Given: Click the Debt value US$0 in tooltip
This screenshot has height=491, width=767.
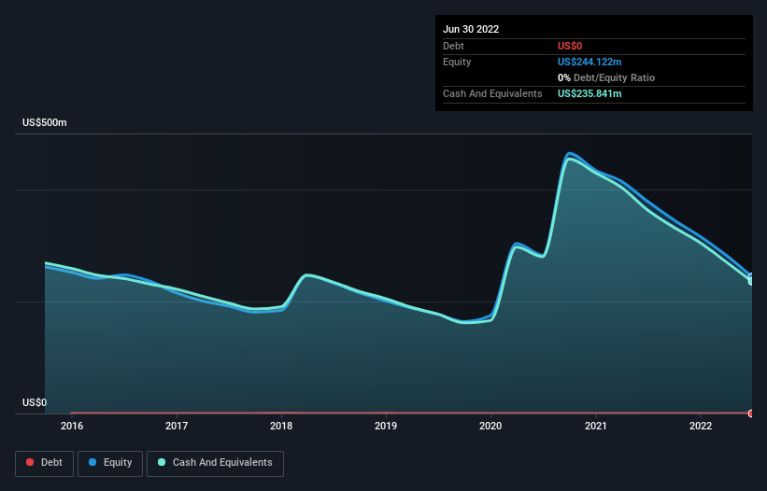Looking at the screenshot, I should (570, 46).
